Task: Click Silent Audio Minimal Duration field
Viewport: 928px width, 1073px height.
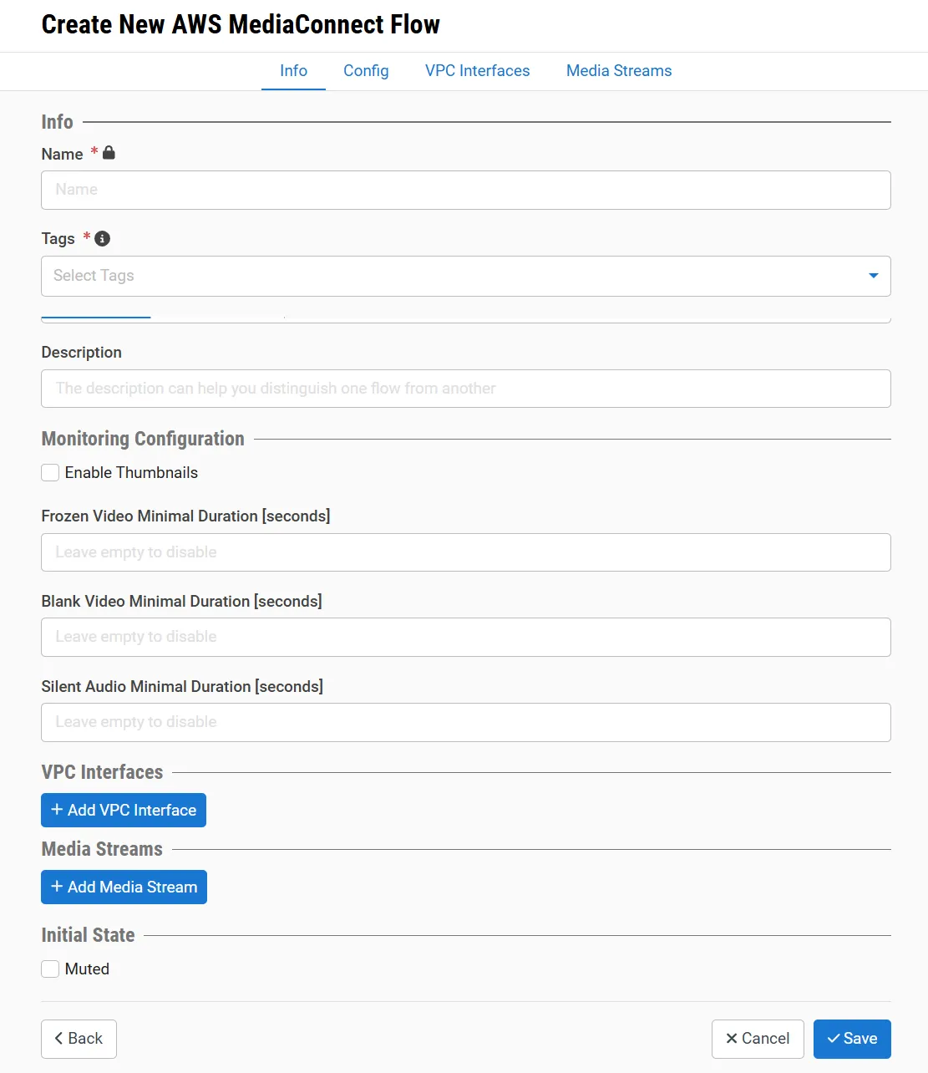Action: (466, 722)
